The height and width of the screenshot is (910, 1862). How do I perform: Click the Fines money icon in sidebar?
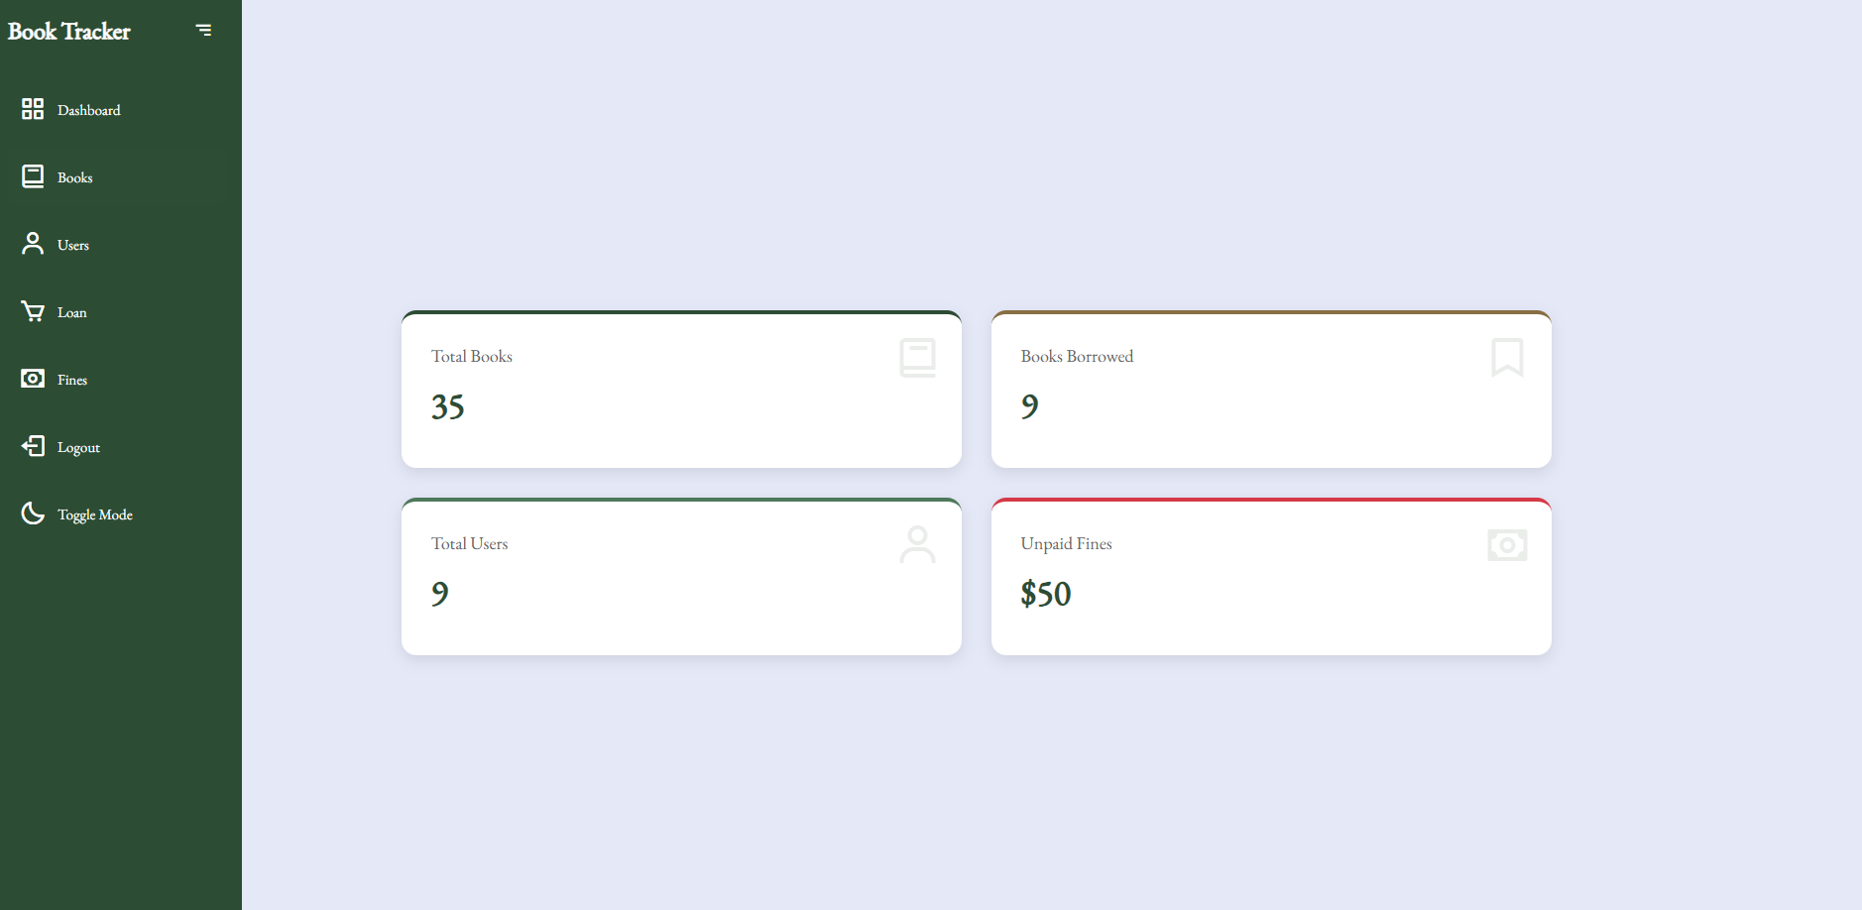(33, 379)
